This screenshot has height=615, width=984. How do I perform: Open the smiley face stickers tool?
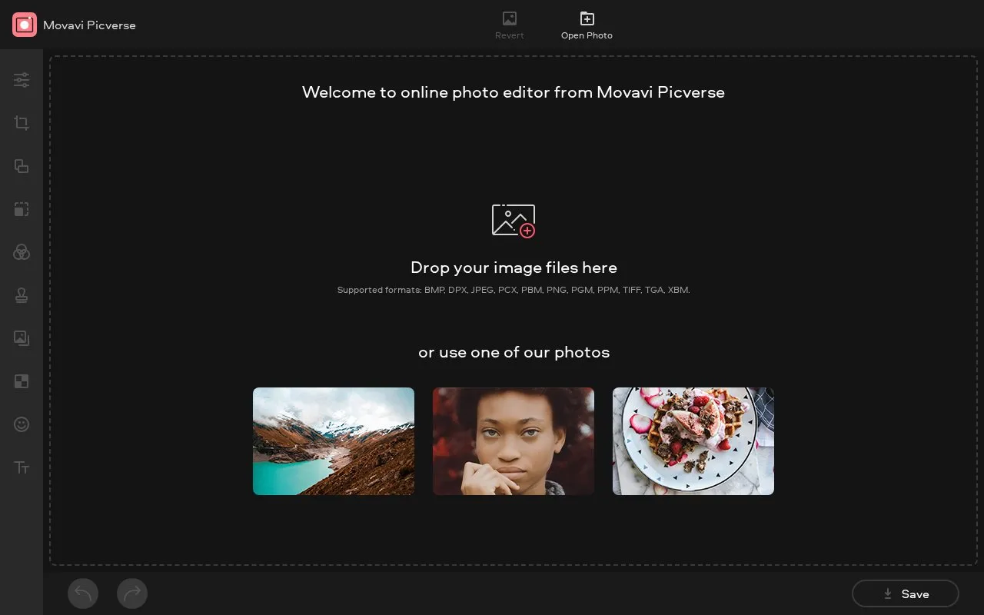coord(22,424)
